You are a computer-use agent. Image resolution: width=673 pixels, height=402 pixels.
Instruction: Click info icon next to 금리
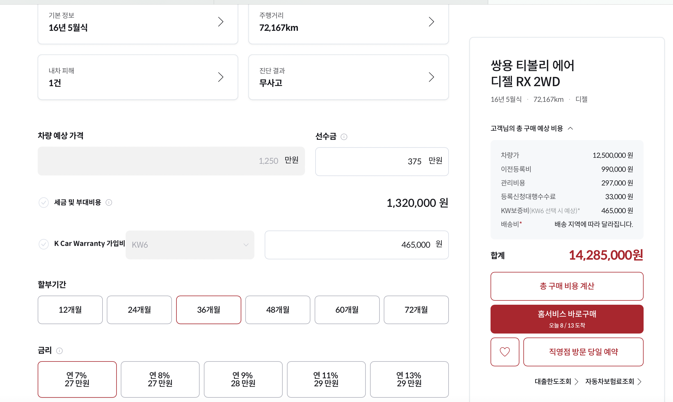pyautogui.click(x=59, y=351)
